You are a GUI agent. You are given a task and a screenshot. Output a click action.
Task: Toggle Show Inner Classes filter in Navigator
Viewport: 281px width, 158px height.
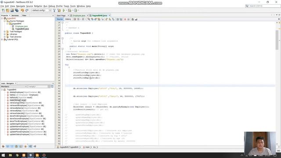21,146
